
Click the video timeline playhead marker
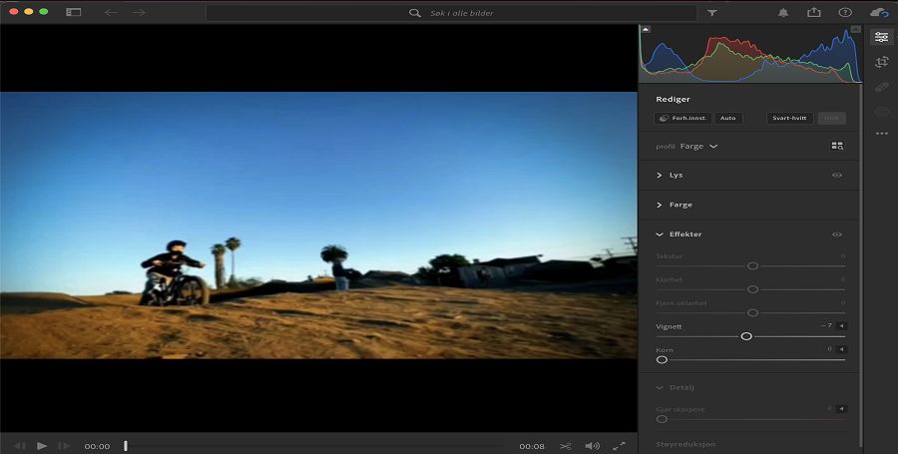tap(126, 446)
